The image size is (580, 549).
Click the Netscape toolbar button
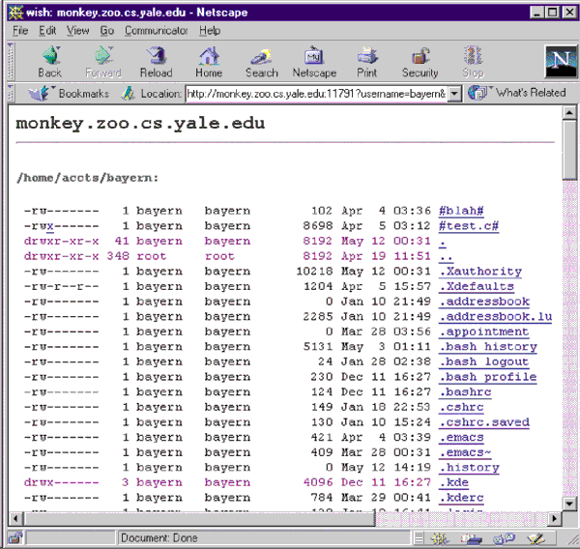tap(314, 62)
